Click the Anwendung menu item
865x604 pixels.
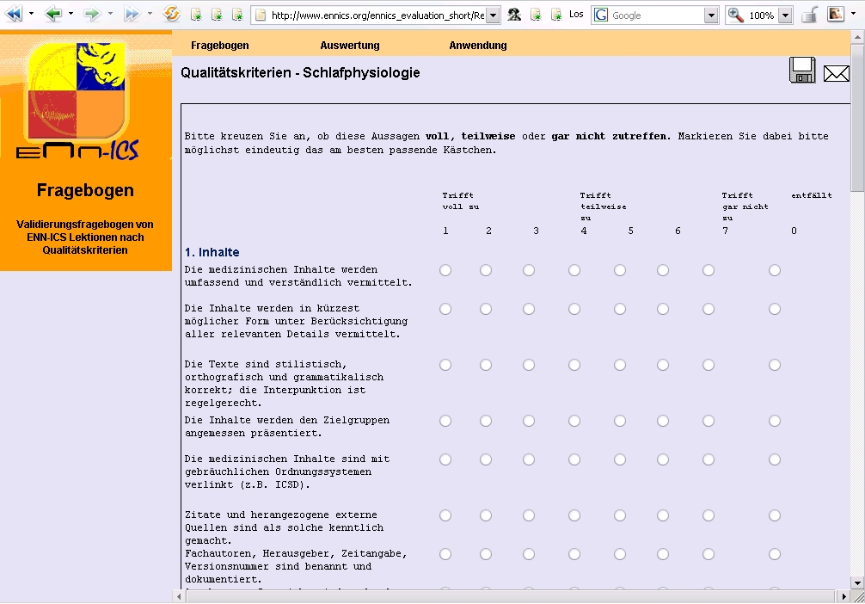(x=478, y=46)
